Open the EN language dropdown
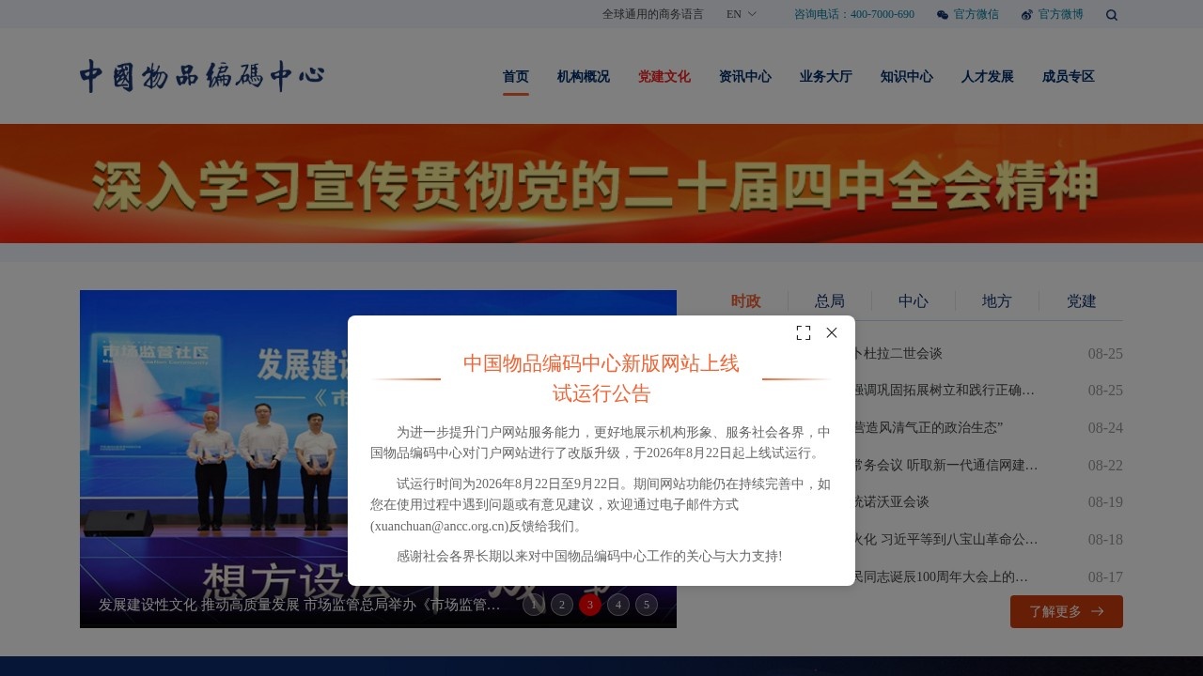The height and width of the screenshot is (676, 1203). [x=742, y=14]
